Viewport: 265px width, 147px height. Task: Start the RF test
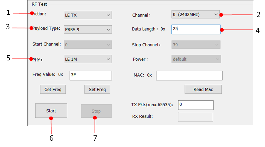pos(51,111)
